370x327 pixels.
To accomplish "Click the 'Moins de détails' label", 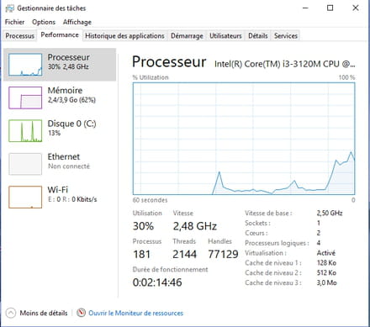I will click(x=44, y=313).
